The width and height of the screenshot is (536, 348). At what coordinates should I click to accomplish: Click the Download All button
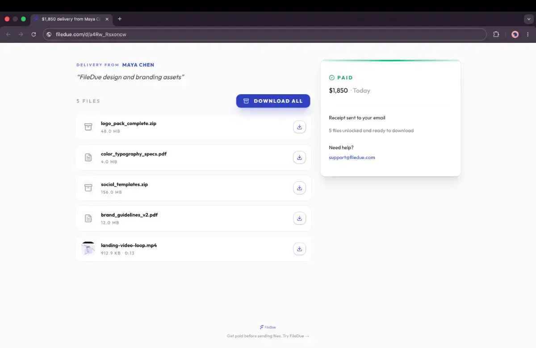pos(273,101)
